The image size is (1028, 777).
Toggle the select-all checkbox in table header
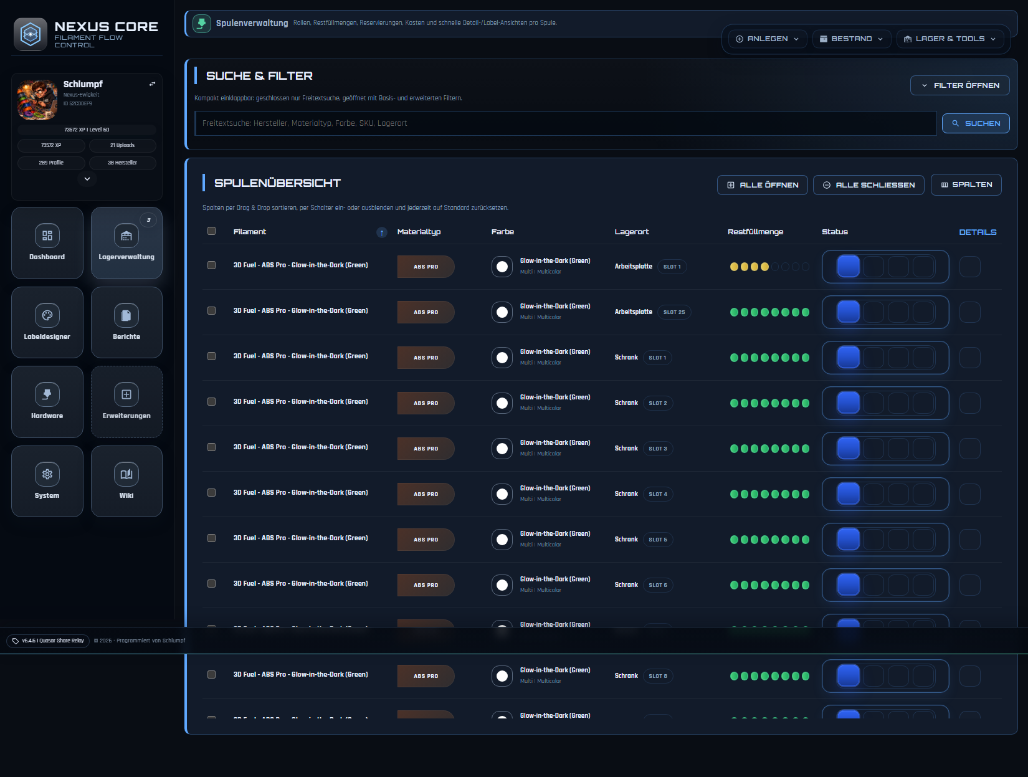[x=212, y=231]
